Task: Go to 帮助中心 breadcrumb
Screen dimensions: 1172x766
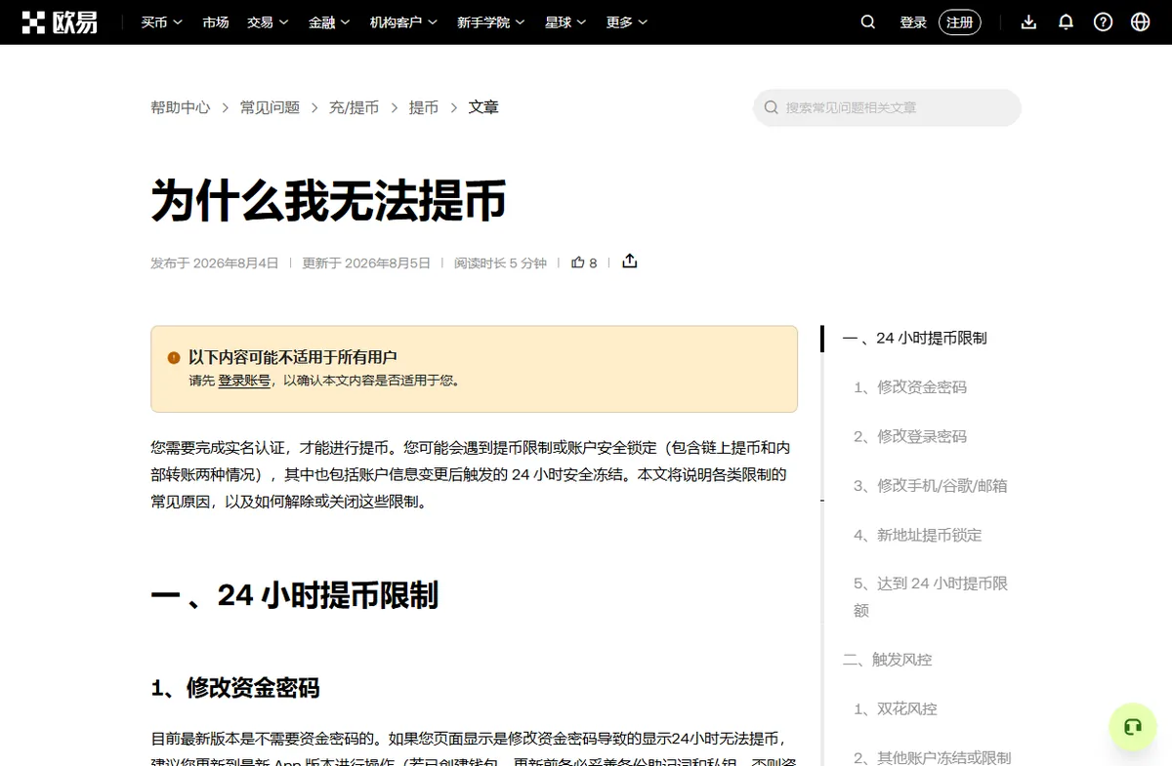Action: (180, 107)
